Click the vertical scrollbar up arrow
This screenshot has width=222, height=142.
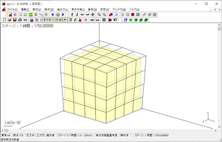[219, 25]
